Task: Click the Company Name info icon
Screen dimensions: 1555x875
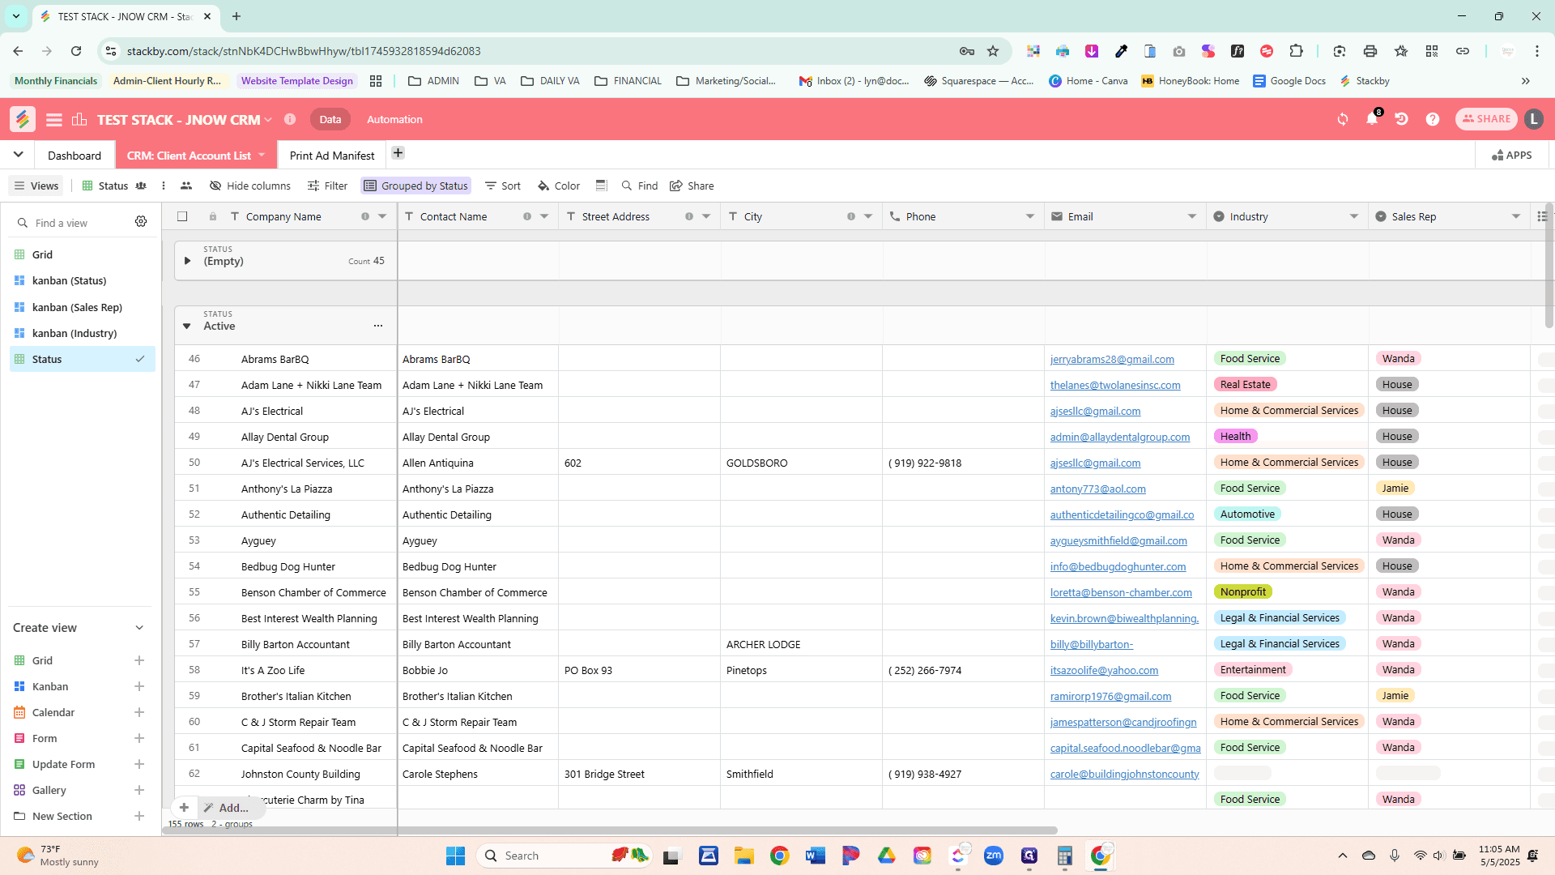Action: pyautogui.click(x=365, y=216)
